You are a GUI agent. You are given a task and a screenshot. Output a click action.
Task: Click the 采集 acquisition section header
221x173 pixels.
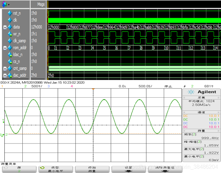[x=201, y=97]
